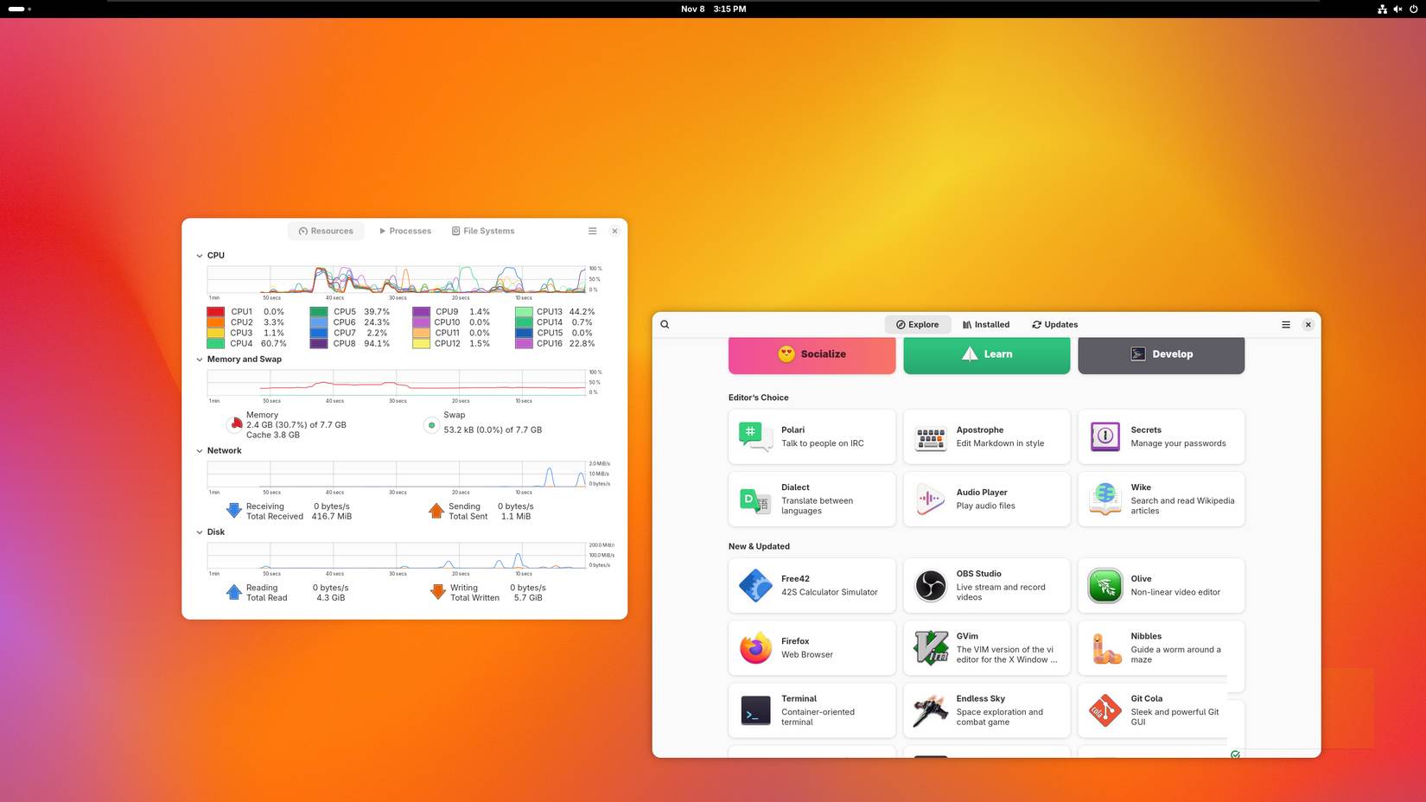Image resolution: width=1426 pixels, height=802 pixels.
Task: Click the blue disk Reading arrow icon
Action: point(233,592)
